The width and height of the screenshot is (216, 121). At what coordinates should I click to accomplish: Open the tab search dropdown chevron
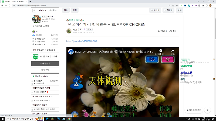click(x=198, y=1)
